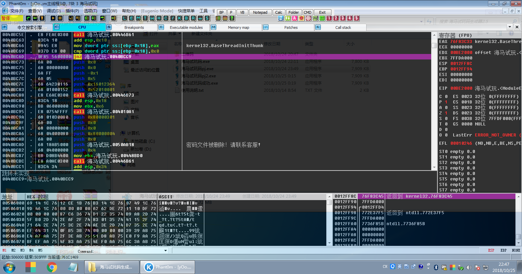Open Call stack via K toolbar icon
This screenshot has height=274, width=522.
pyautogui.click(x=180, y=18)
